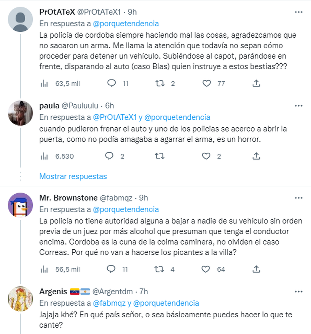The image size is (311, 334).
Task: View analytics icon on Mr. Brownstone's tweet
Action: [45, 269]
